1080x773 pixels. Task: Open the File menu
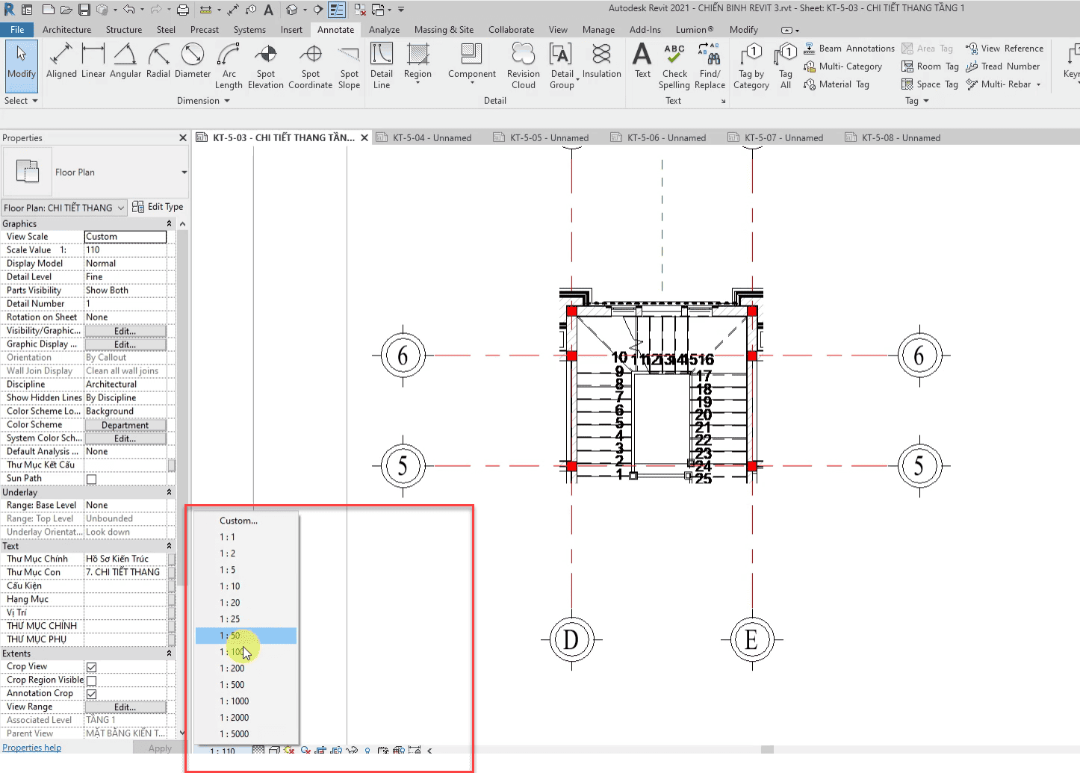(x=17, y=30)
